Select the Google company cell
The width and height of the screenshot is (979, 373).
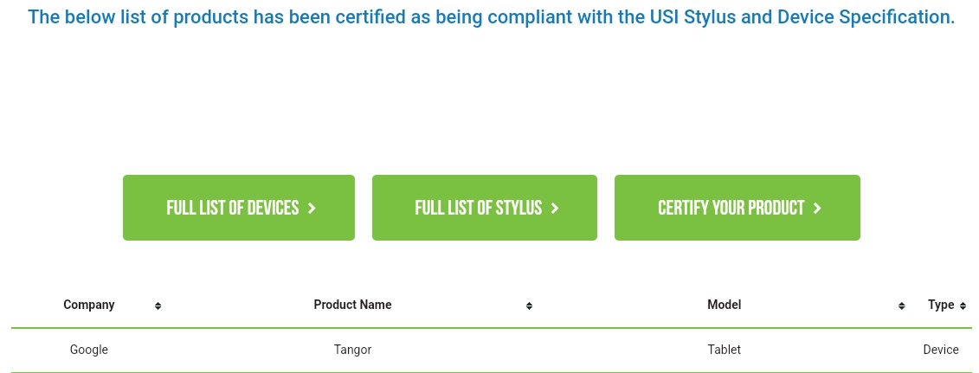click(x=89, y=350)
